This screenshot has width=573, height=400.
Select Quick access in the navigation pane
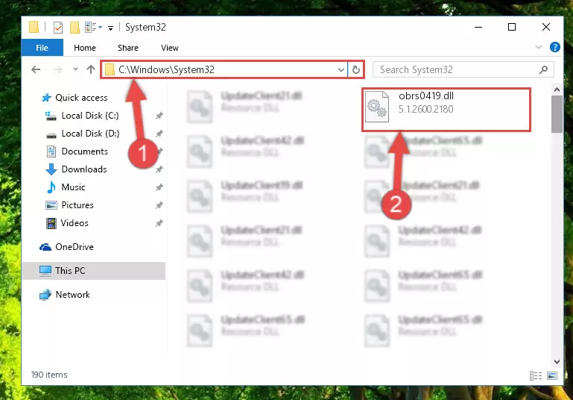(x=75, y=98)
